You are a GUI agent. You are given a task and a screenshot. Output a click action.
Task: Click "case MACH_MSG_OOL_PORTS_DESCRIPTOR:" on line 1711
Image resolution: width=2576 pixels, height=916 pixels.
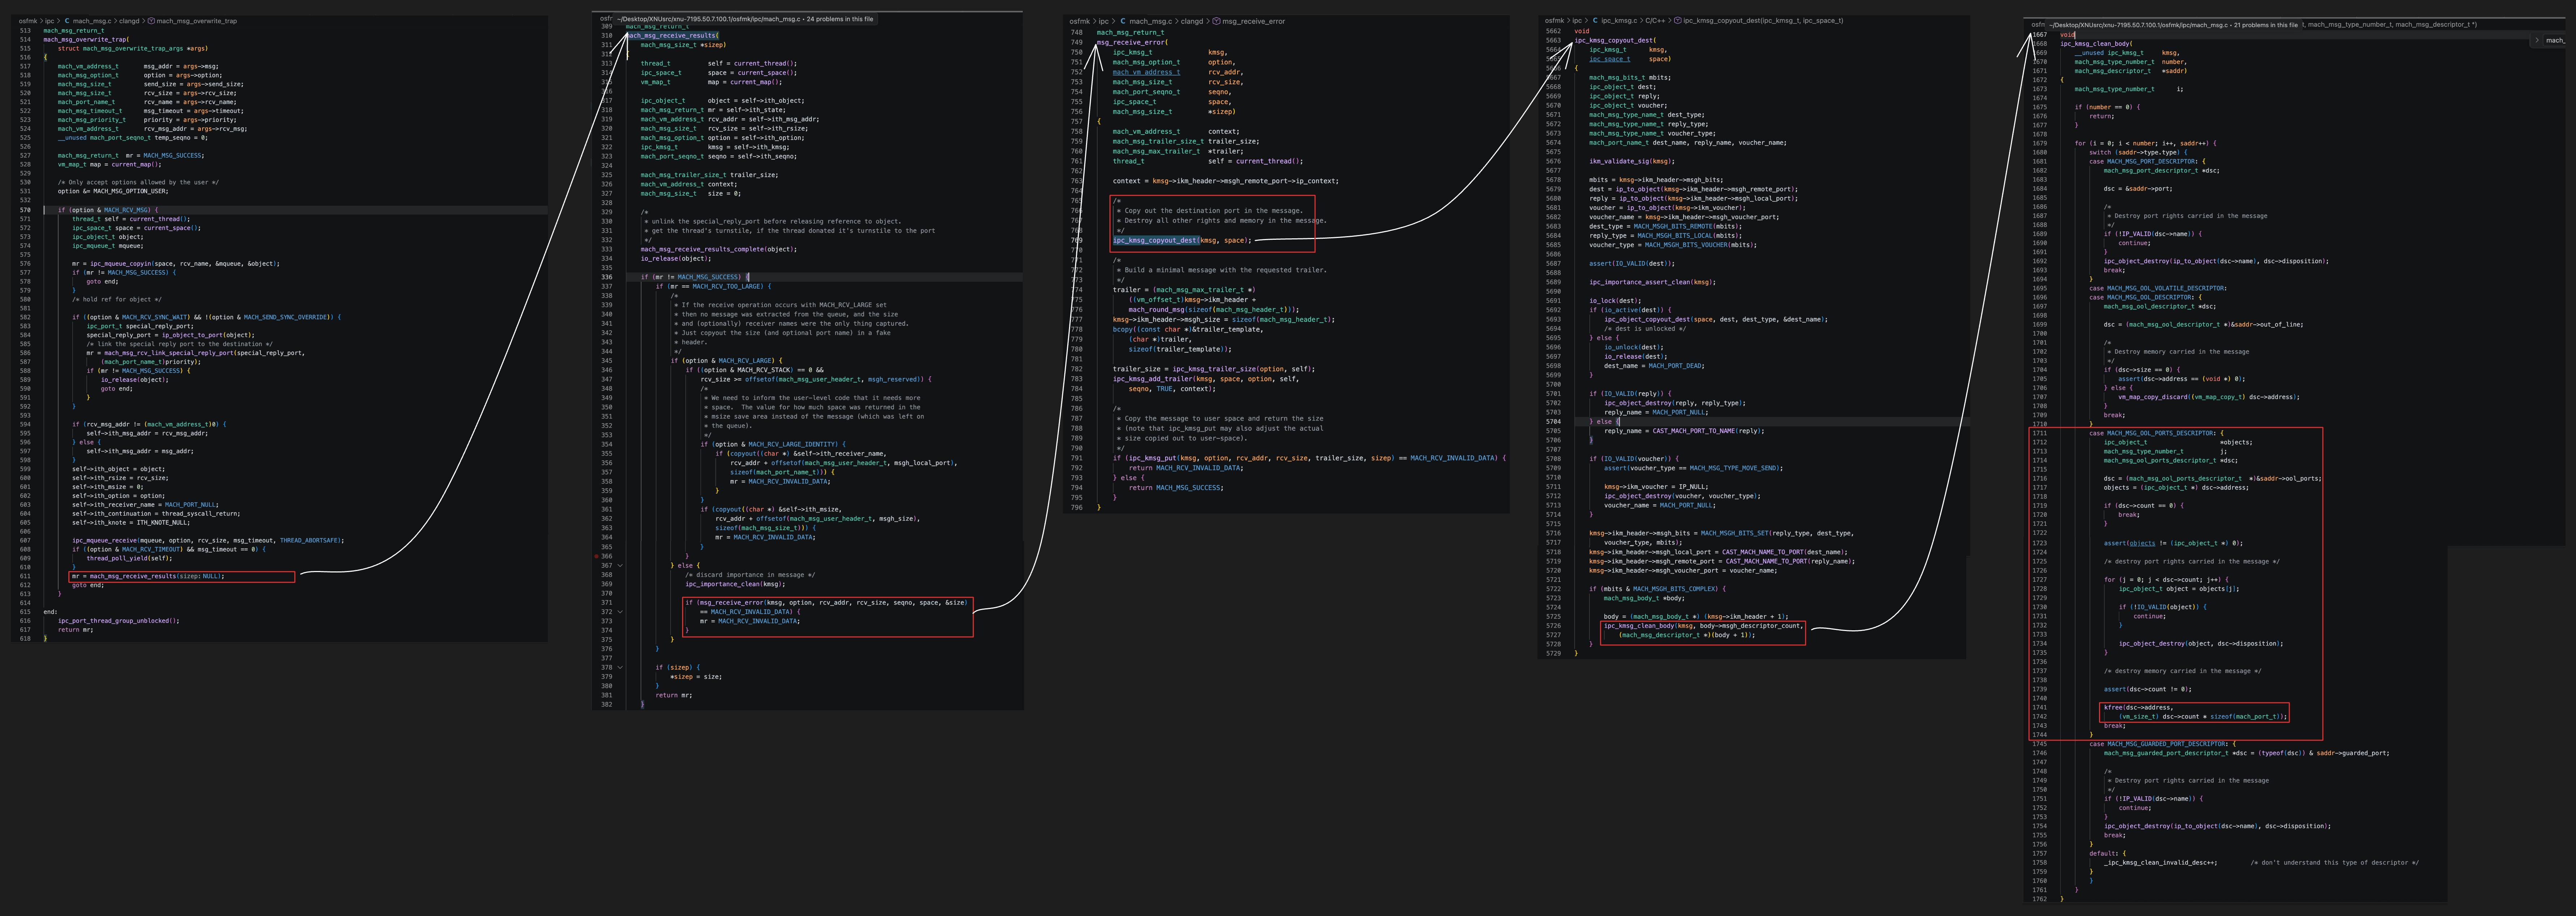[2153, 433]
